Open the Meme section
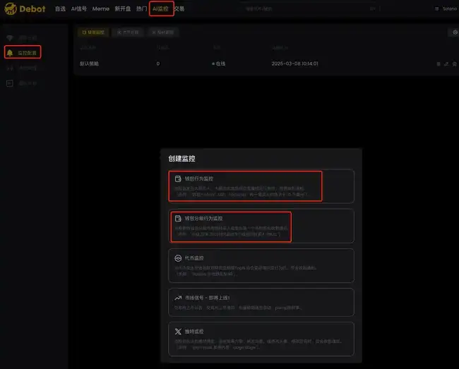459x369 pixels. coord(101,8)
